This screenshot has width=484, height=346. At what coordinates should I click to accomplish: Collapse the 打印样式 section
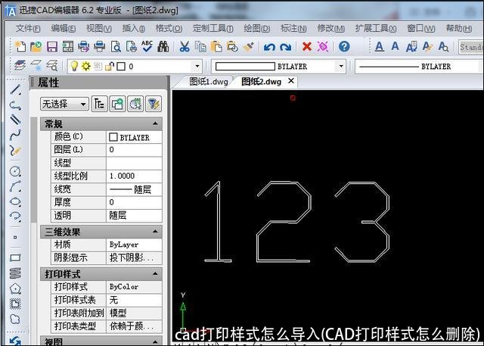pos(155,273)
